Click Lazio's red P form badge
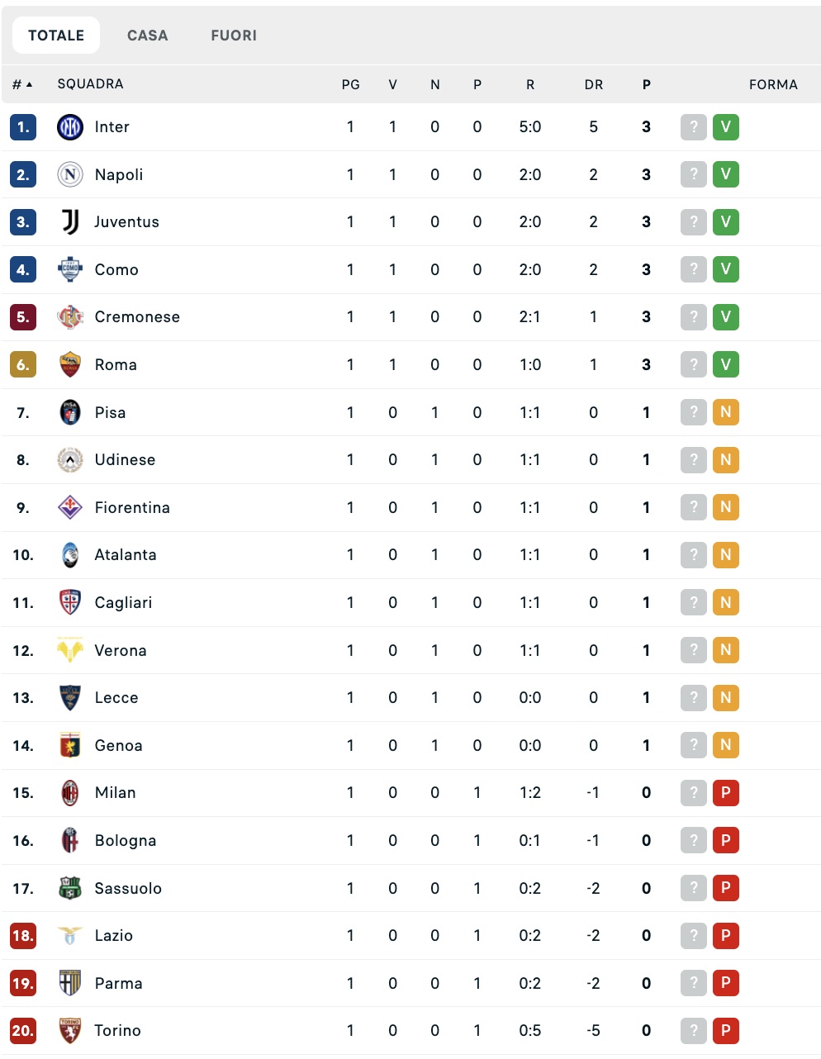The image size is (821, 1059). 725,936
